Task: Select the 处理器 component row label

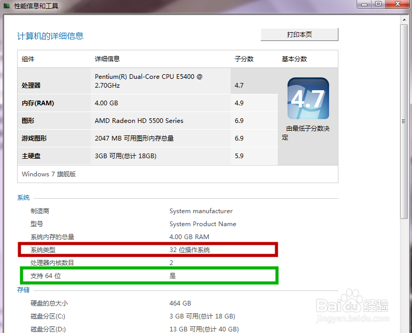Action: point(31,86)
